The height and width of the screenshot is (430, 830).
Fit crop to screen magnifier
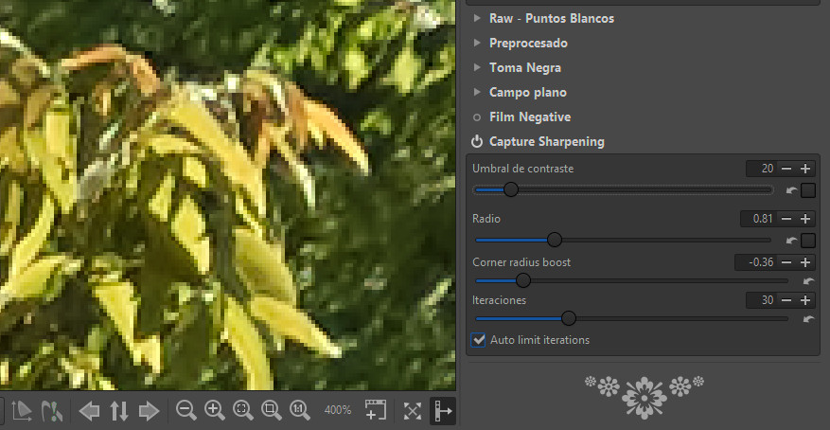point(271,410)
